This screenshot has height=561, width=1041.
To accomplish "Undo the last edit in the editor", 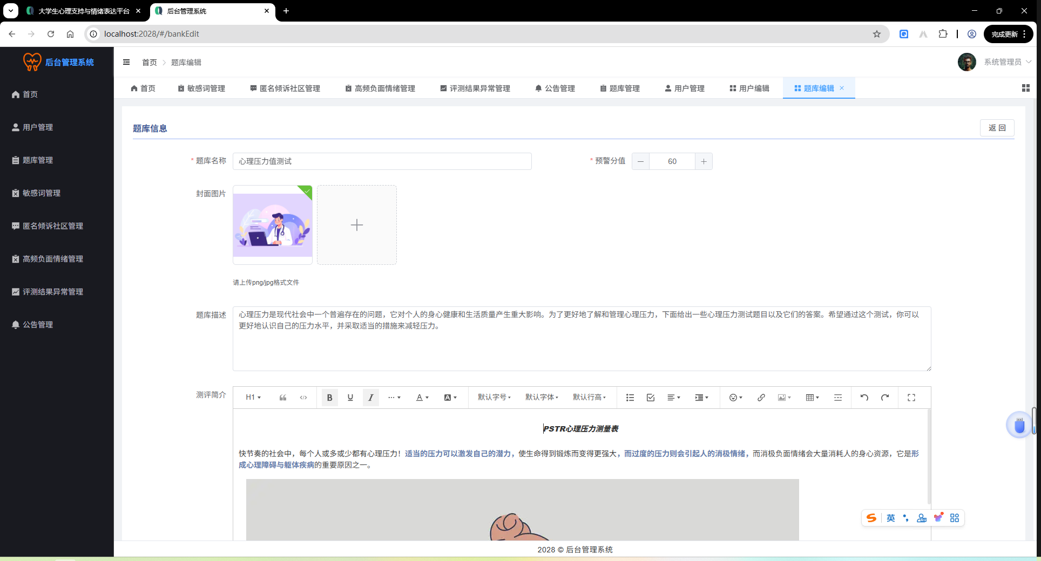I will (864, 398).
